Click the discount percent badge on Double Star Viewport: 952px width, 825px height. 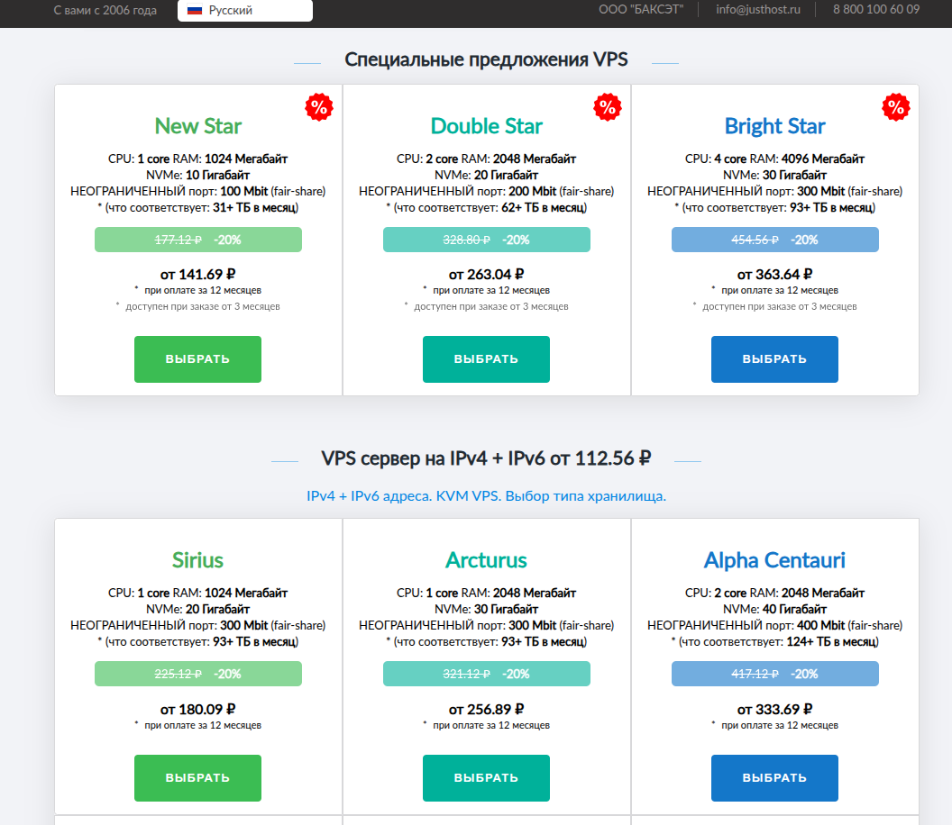(x=607, y=107)
